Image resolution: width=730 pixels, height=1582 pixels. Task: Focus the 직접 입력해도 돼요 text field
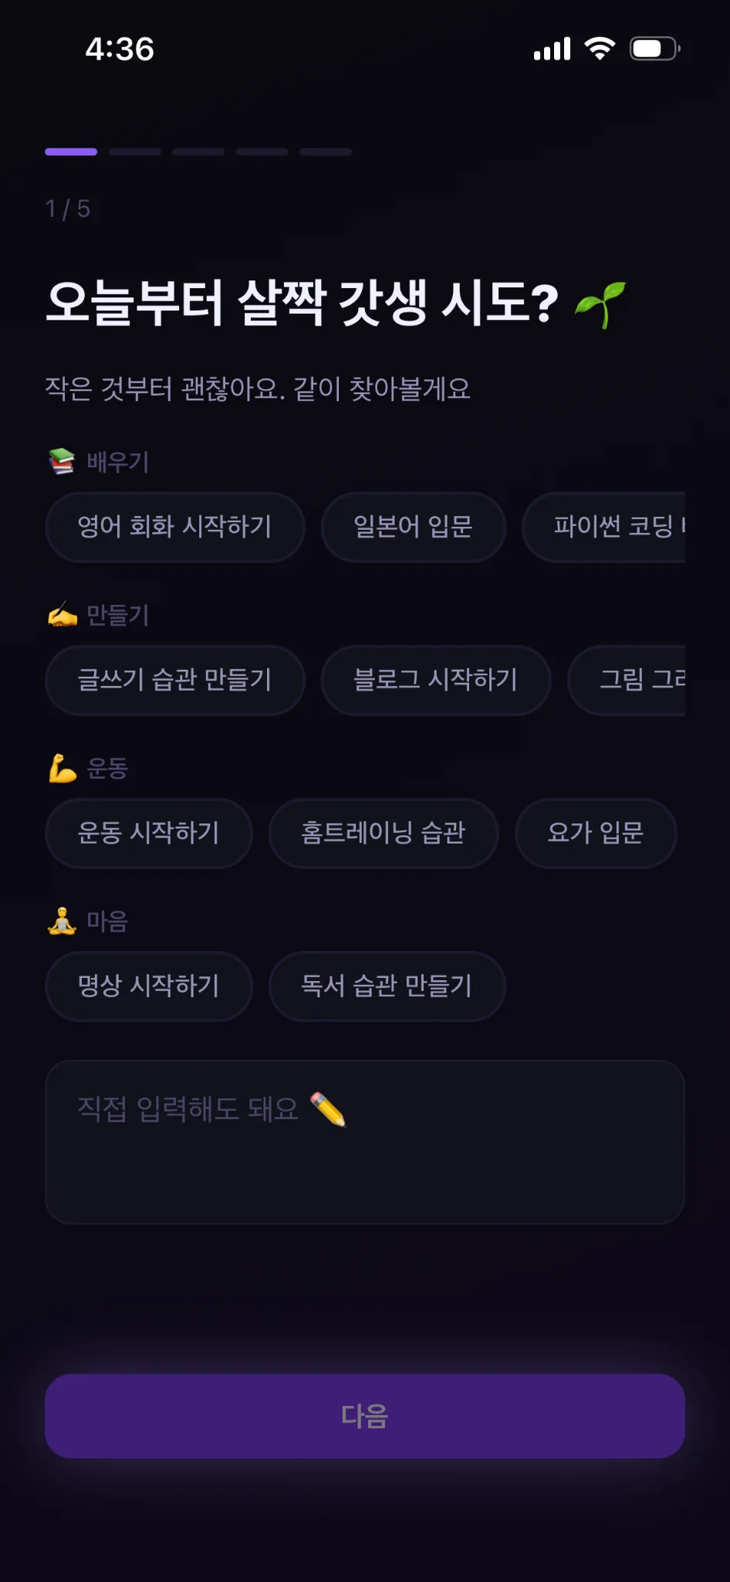point(365,1142)
